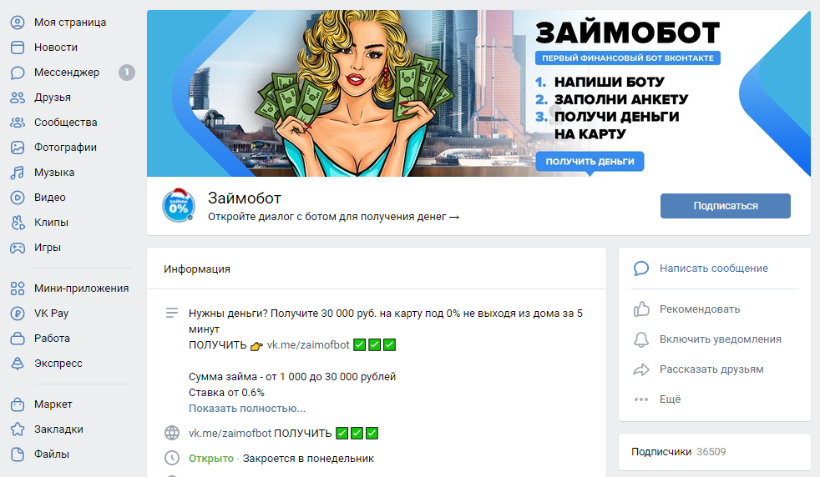Screen dimensions: 820x477
Task: Go to Новости in the left menu
Action: [56, 48]
